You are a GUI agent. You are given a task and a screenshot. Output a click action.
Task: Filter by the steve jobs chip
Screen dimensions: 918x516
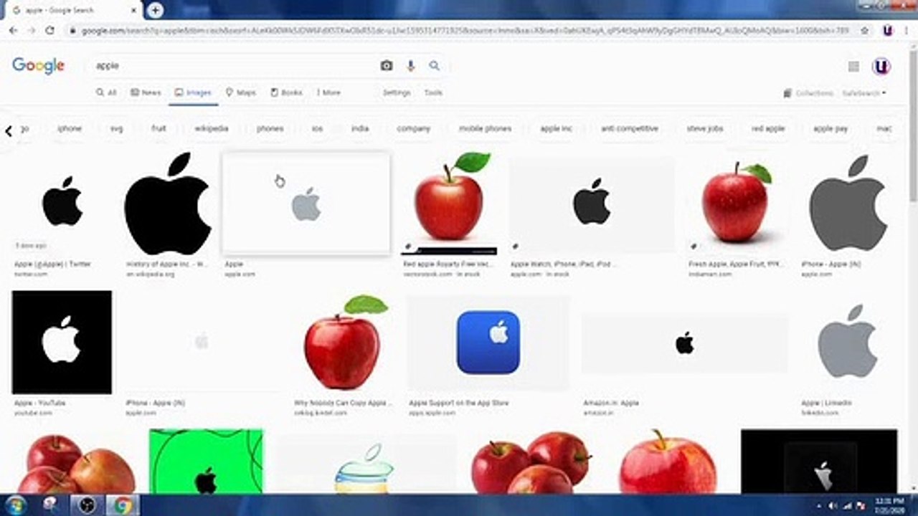tap(705, 129)
